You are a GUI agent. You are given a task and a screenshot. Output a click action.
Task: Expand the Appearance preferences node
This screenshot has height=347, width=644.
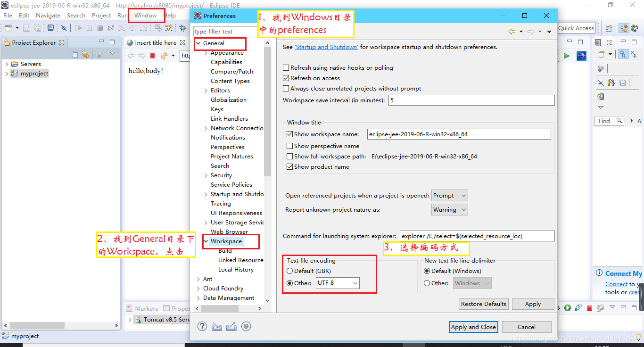click(x=206, y=53)
